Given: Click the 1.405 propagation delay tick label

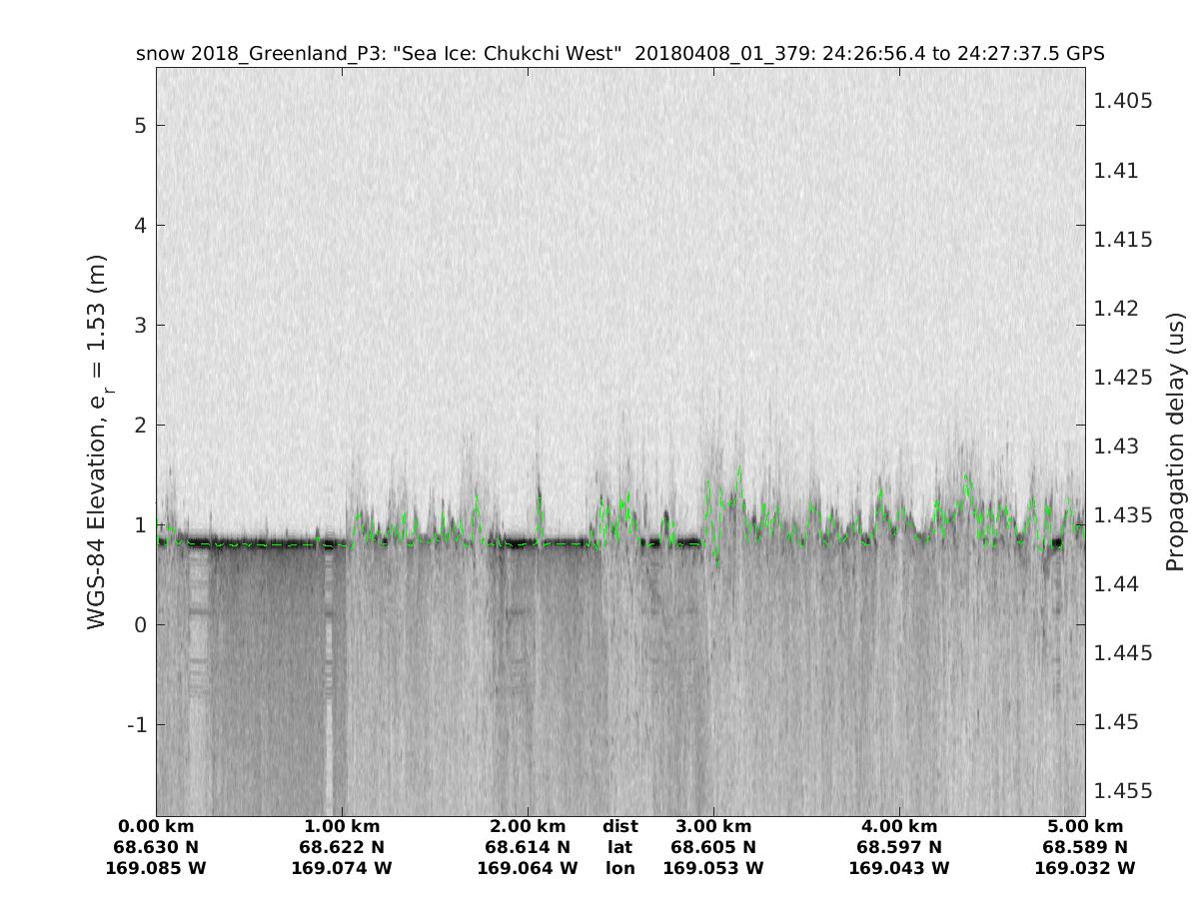Looking at the screenshot, I should pos(1123,101).
